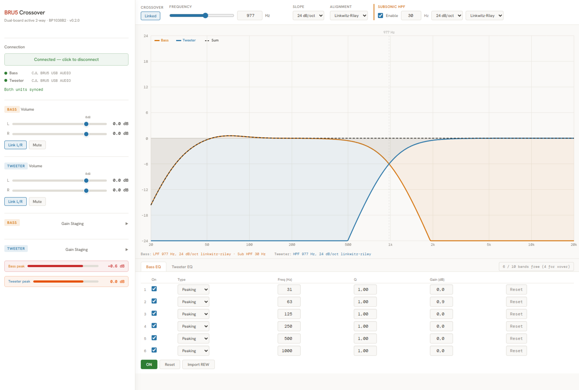Reset Bass EQ band 2
The width and height of the screenshot is (579, 390).
pos(516,302)
